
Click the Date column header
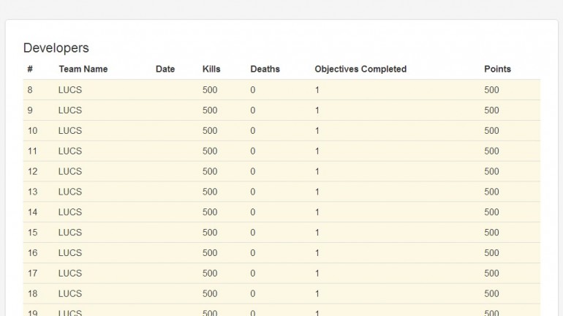[x=165, y=69]
